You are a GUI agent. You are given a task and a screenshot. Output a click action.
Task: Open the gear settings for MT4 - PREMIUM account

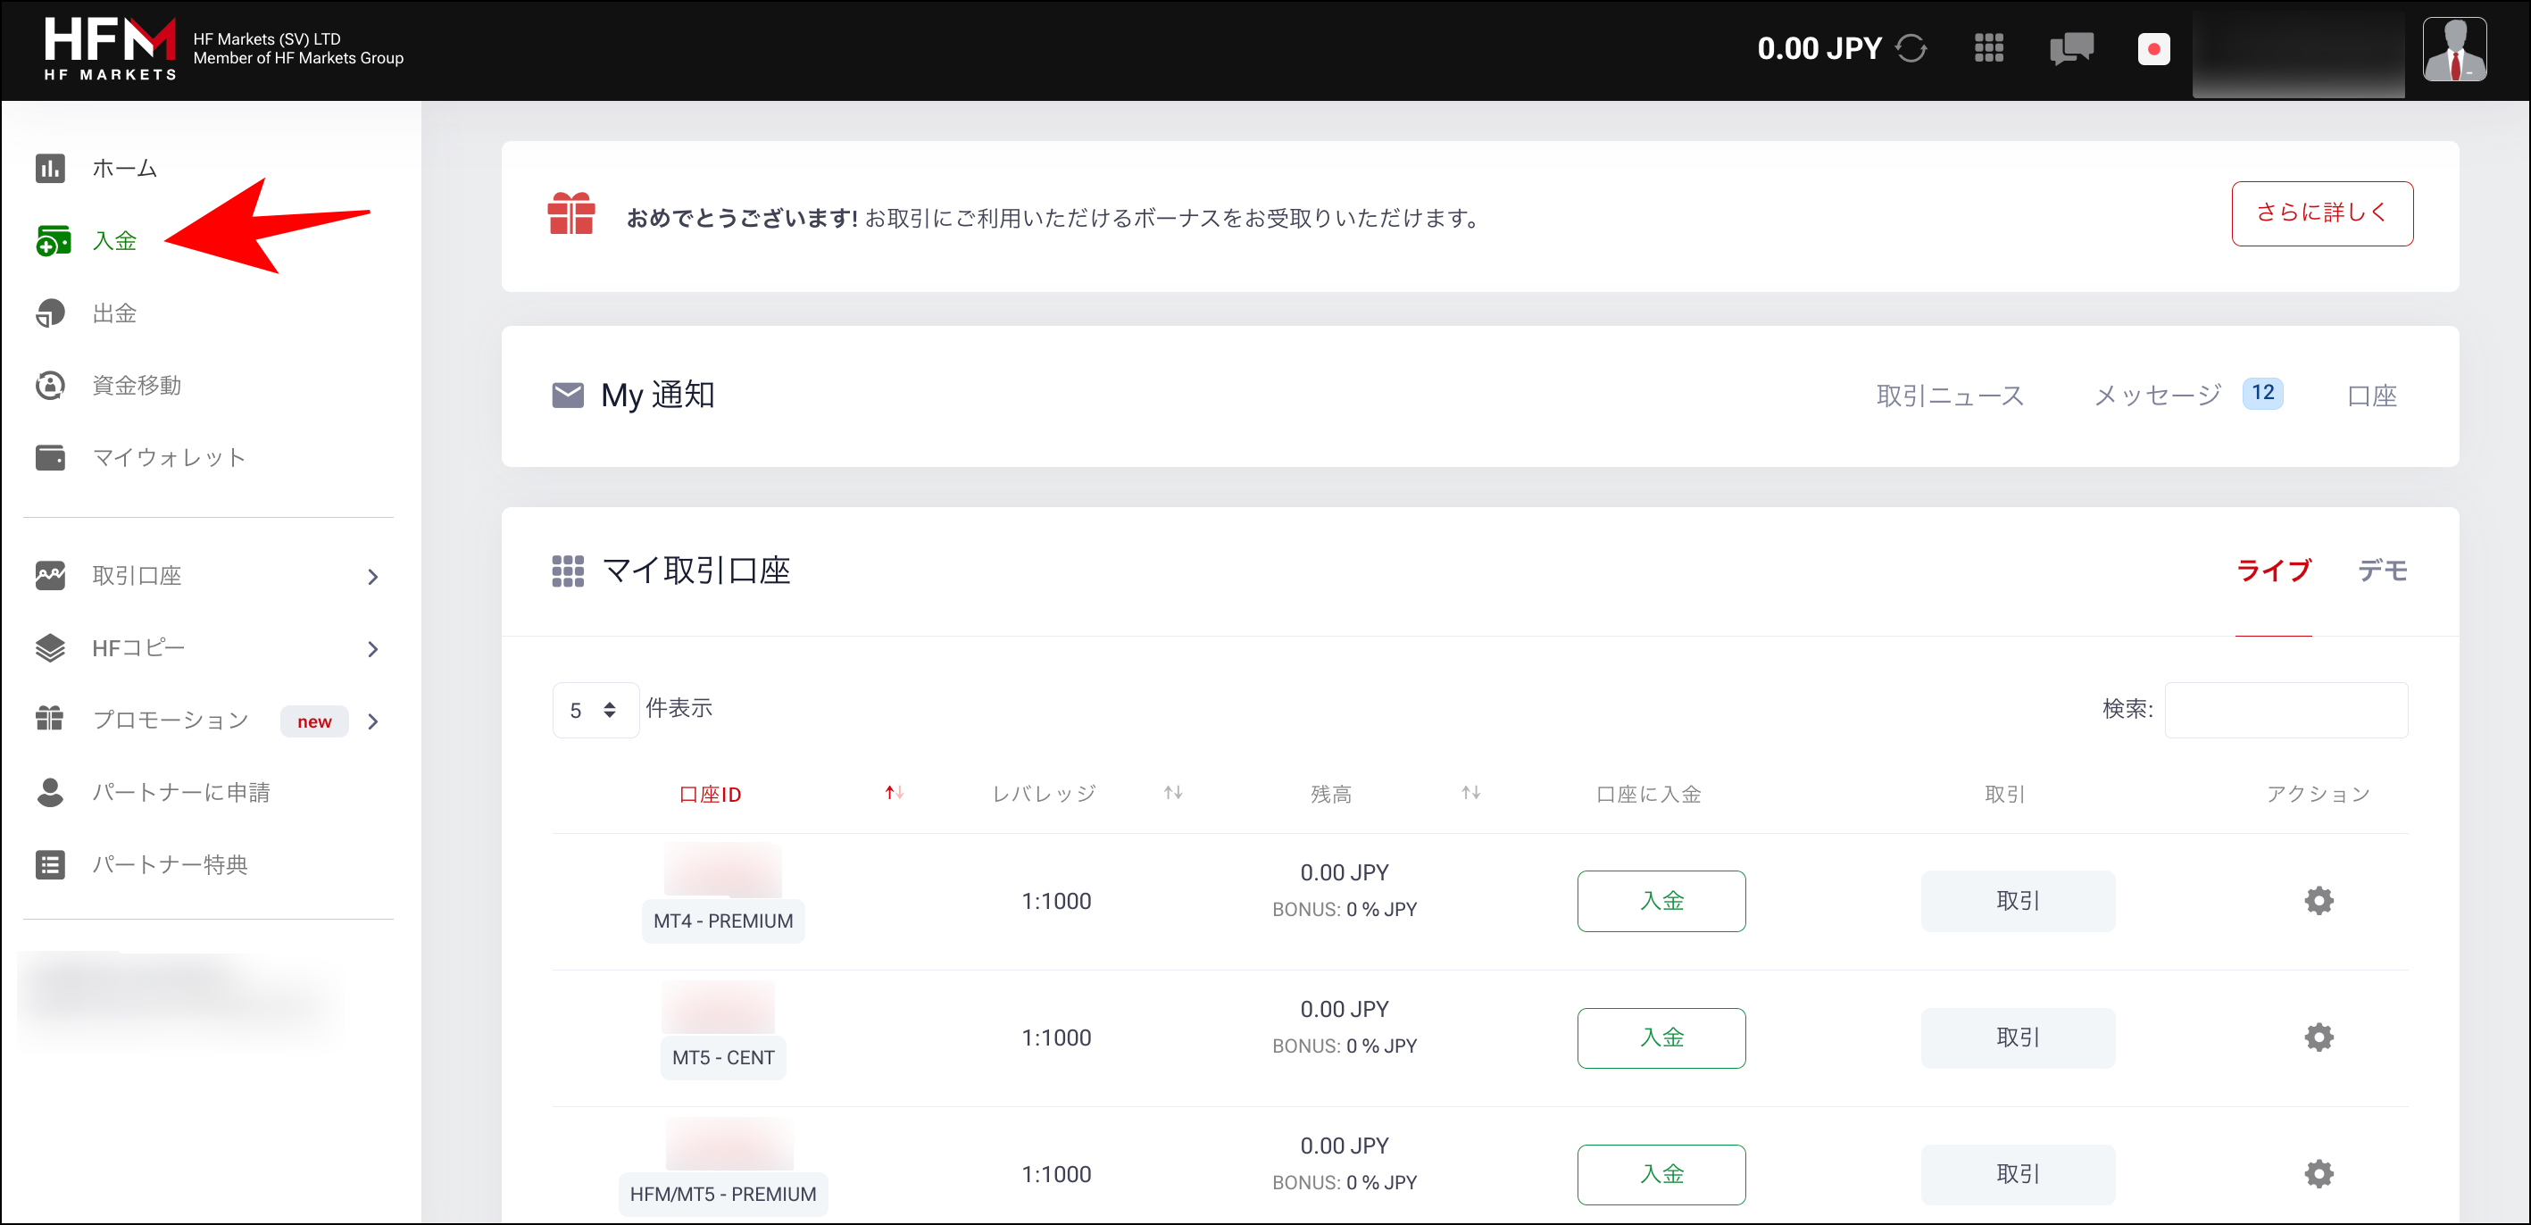tap(2319, 901)
